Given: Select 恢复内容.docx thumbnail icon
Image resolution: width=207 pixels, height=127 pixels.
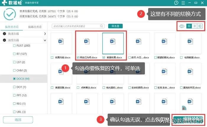Looking at the screenshot, I should [x=61, y=41].
